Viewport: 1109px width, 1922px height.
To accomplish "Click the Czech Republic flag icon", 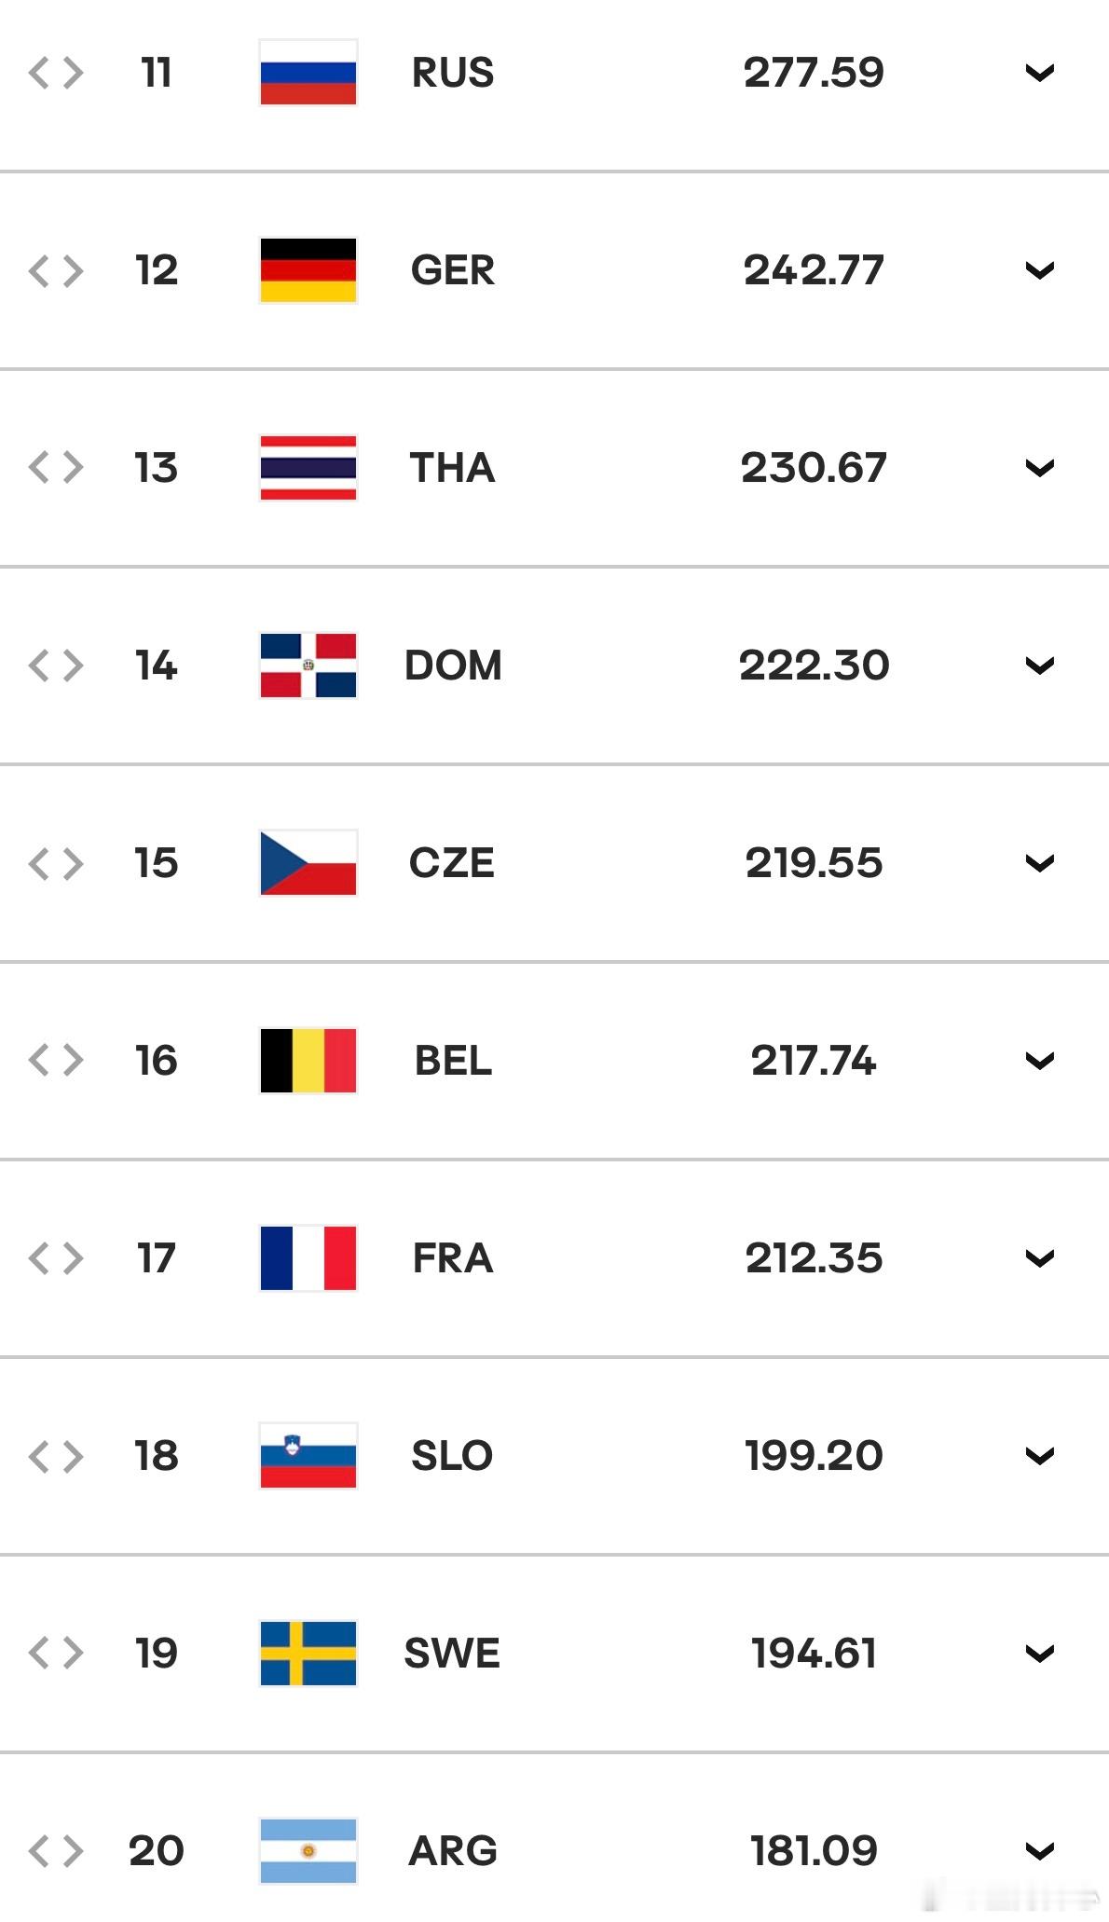I will pos(308,863).
